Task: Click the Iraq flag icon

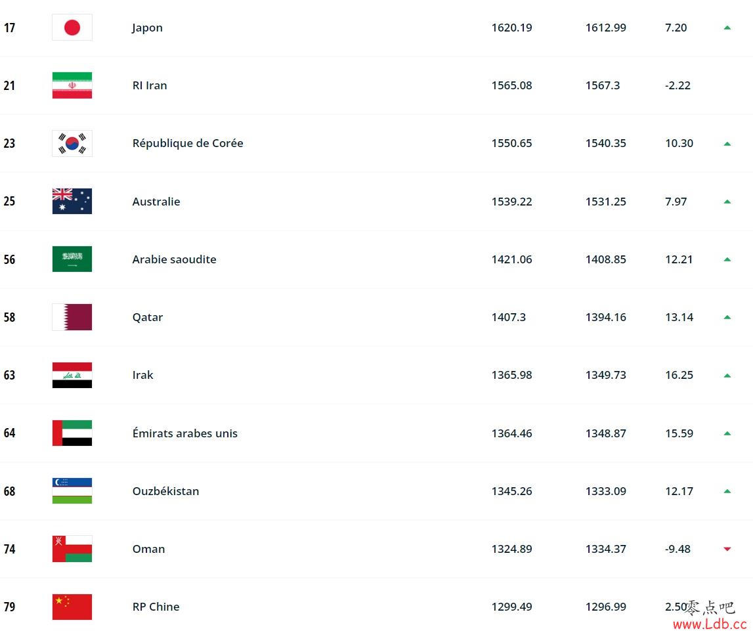Action: coord(72,375)
